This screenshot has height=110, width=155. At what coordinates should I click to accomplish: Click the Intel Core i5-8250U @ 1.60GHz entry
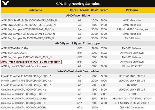coord(25,76)
